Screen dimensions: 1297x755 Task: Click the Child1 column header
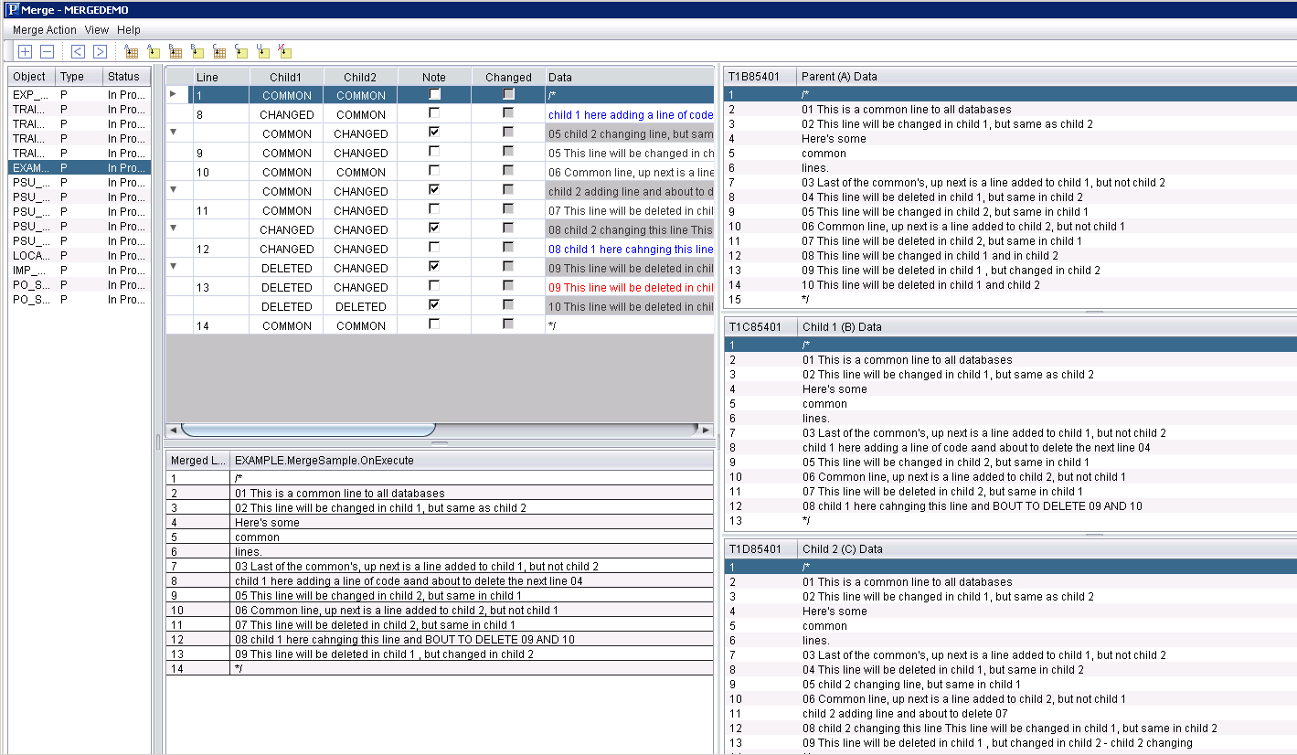pos(285,78)
